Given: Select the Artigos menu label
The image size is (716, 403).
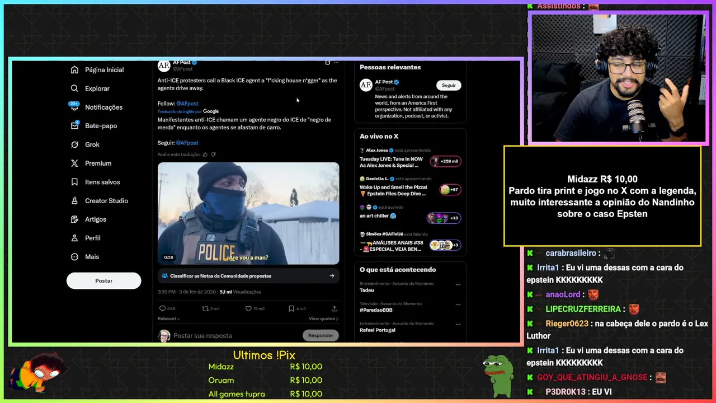Looking at the screenshot, I should coord(96,219).
